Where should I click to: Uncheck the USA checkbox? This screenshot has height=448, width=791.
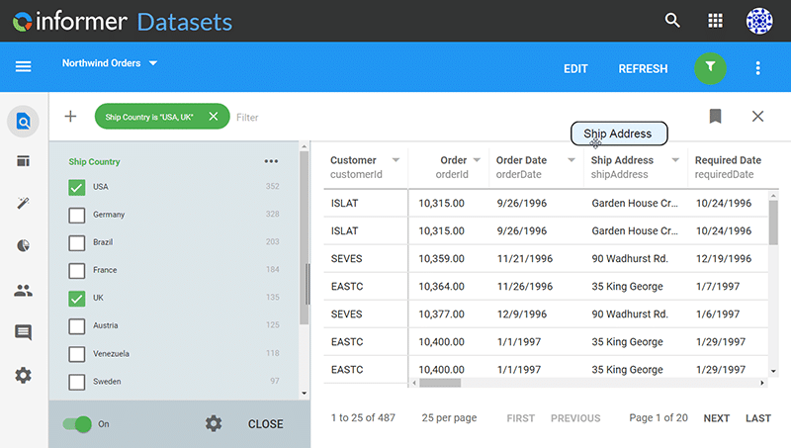pyautogui.click(x=77, y=187)
